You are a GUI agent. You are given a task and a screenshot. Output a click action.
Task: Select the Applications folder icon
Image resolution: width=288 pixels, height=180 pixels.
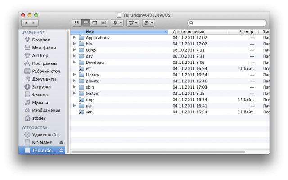point(81,38)
